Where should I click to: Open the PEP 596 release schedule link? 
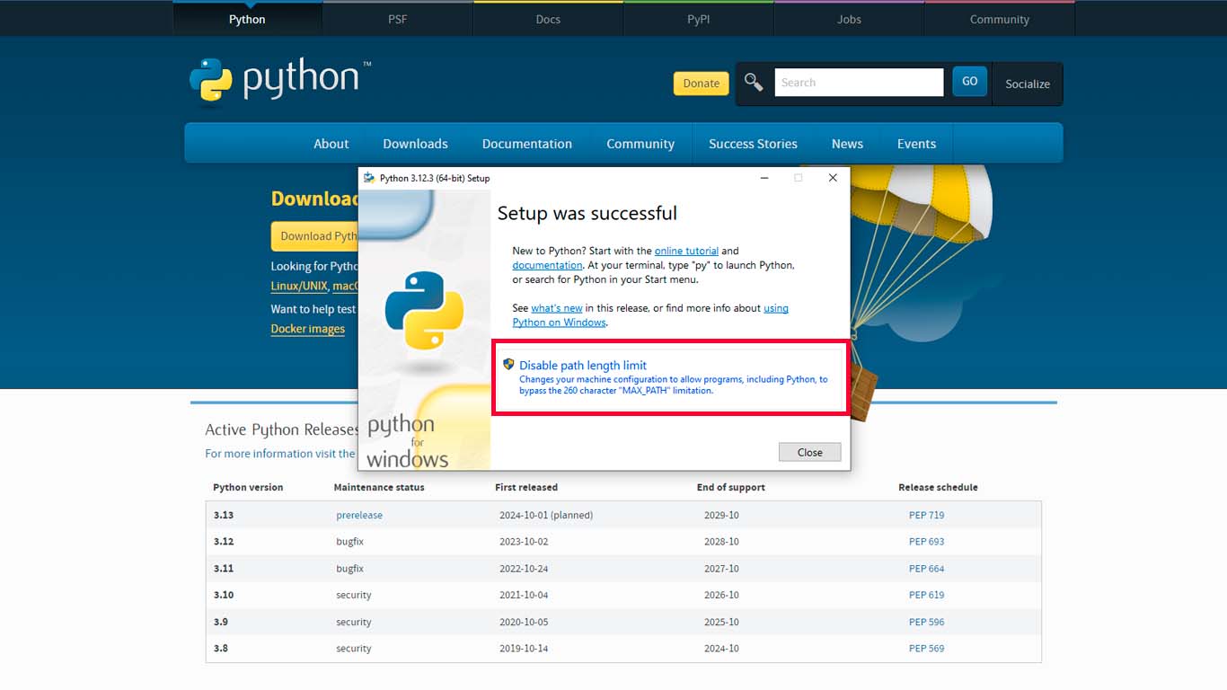coord(926,622)
